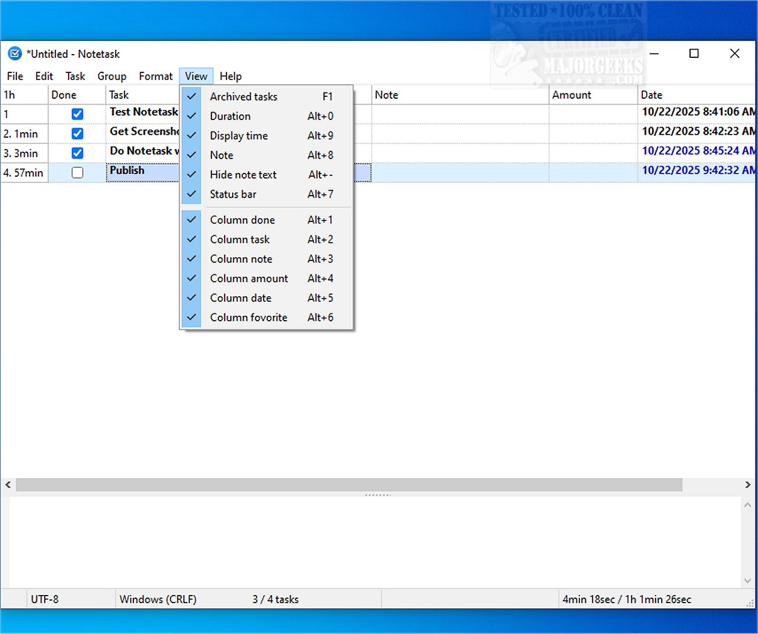Click the note pane scroll down arrow
The image size is (758, 634).
pyautogui.click(x=748, y=581)
